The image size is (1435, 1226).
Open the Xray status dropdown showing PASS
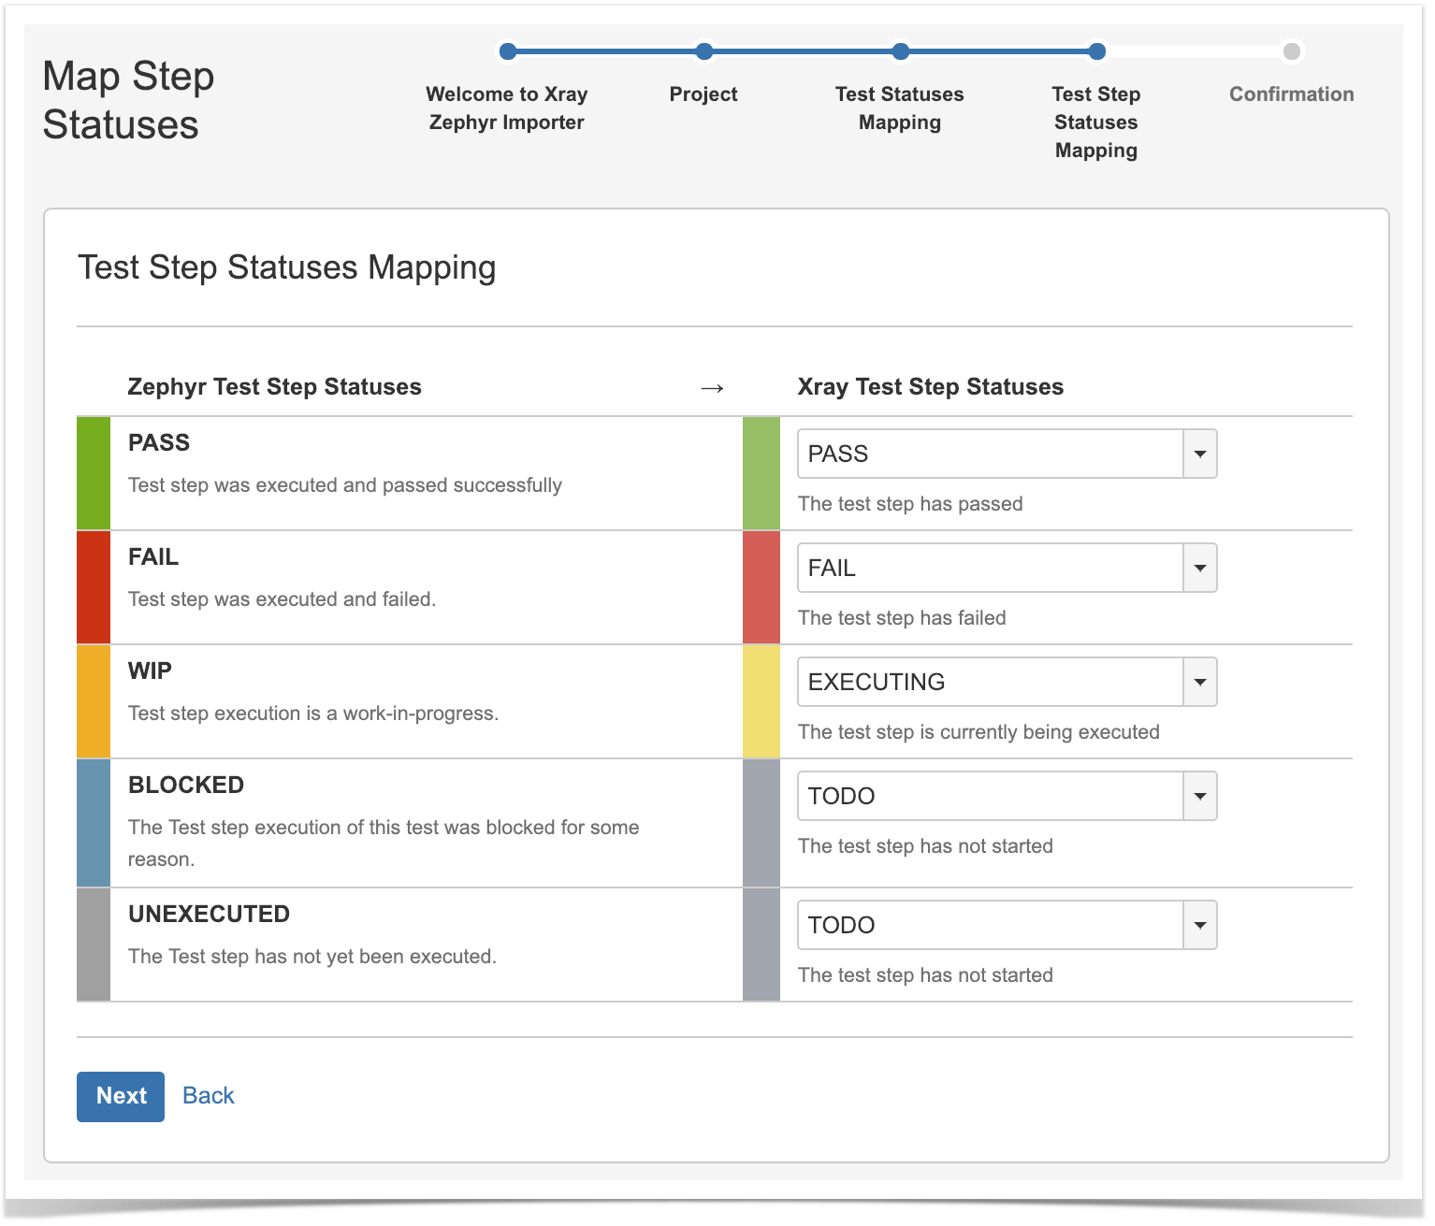[x=1007, y=454]
